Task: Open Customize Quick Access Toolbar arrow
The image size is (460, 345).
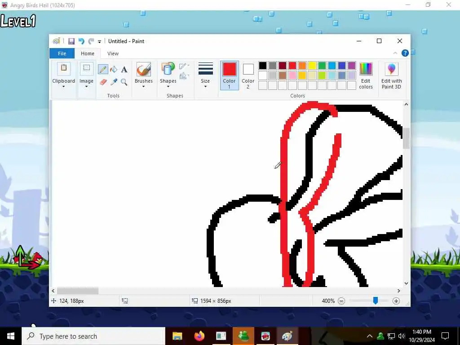Action: click(x=99, y=42)
